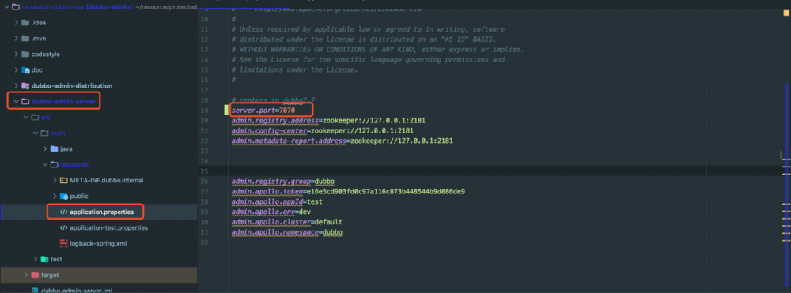
Task: Click the resources folder icon
Action: [x=54, y=164]
